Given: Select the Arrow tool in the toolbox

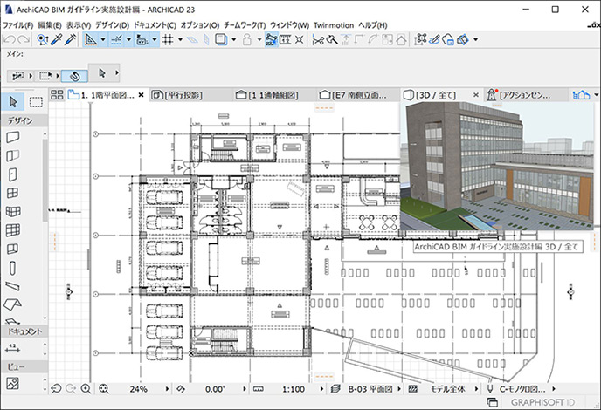Looking at the screenshot, I should [13, 102].
